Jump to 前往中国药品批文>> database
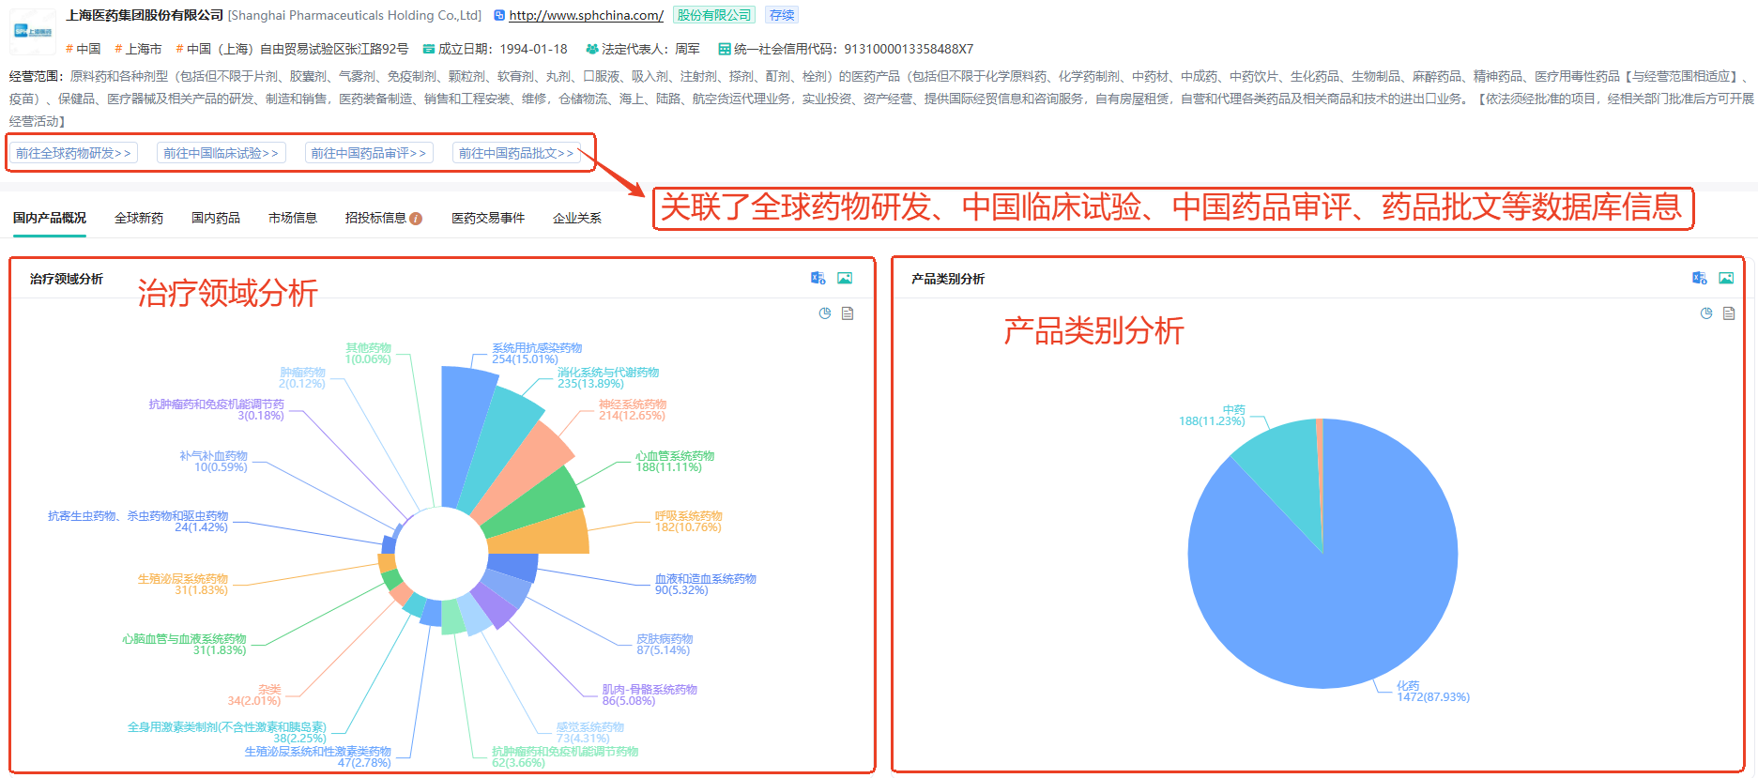This screenshot has width=1758, height=778. (516, 153)
